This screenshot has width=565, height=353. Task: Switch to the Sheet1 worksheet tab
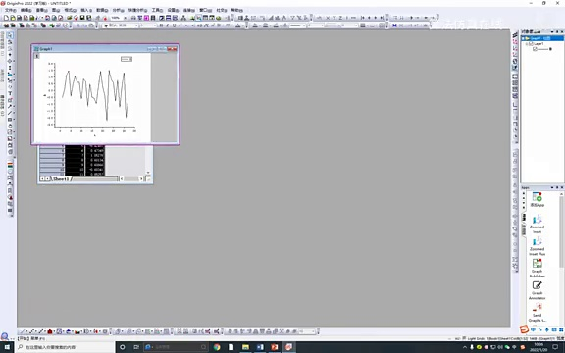point(61,179)
